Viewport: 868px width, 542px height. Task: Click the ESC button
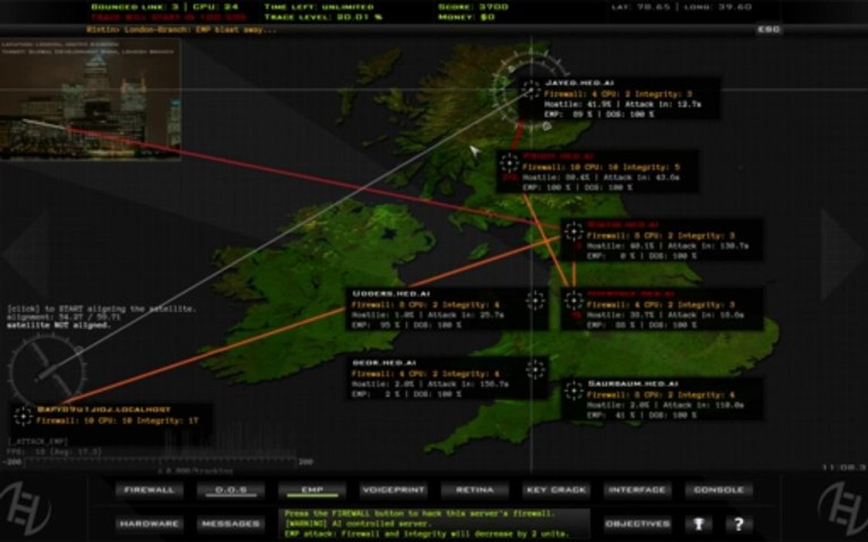pyautogui.click(x=769, y=29)
